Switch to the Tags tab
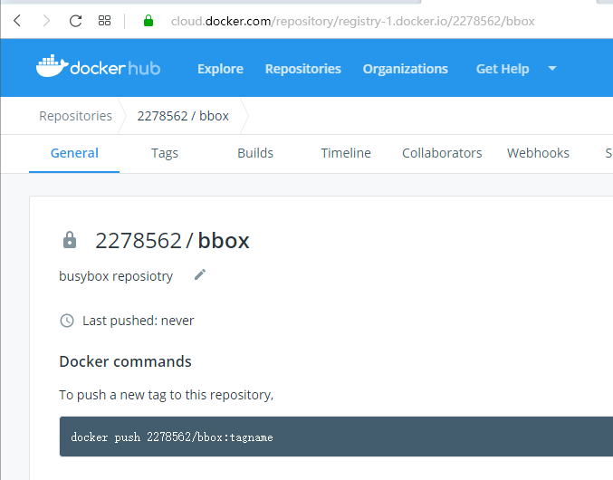 [x=165, y=153]
